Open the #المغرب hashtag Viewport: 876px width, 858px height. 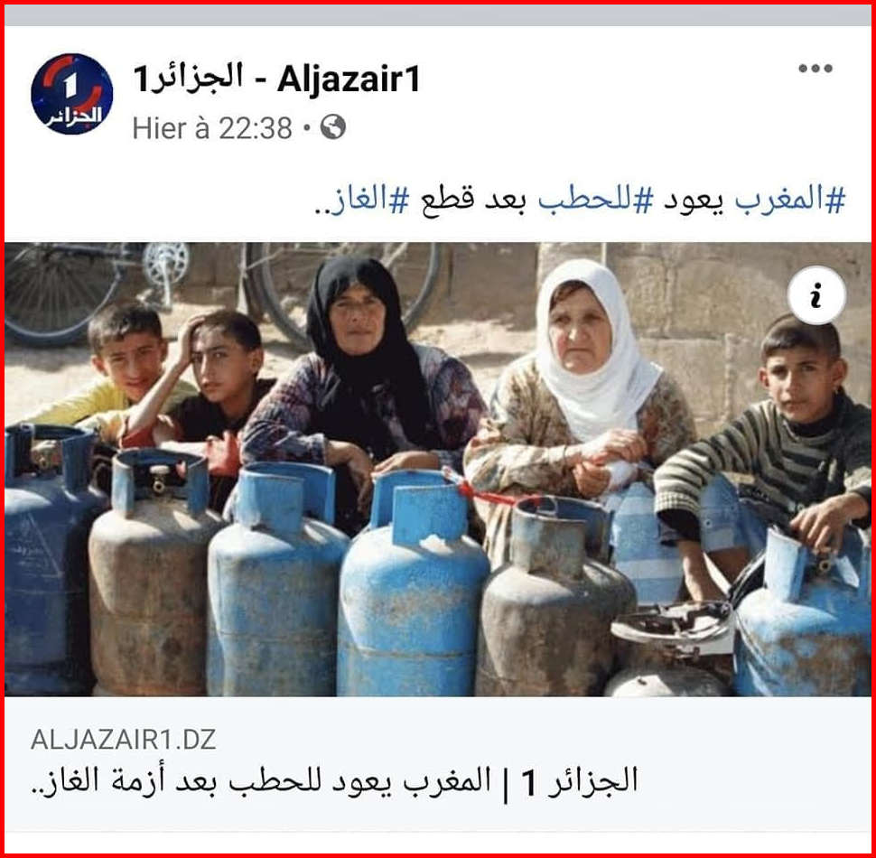(x=790, y=200)
